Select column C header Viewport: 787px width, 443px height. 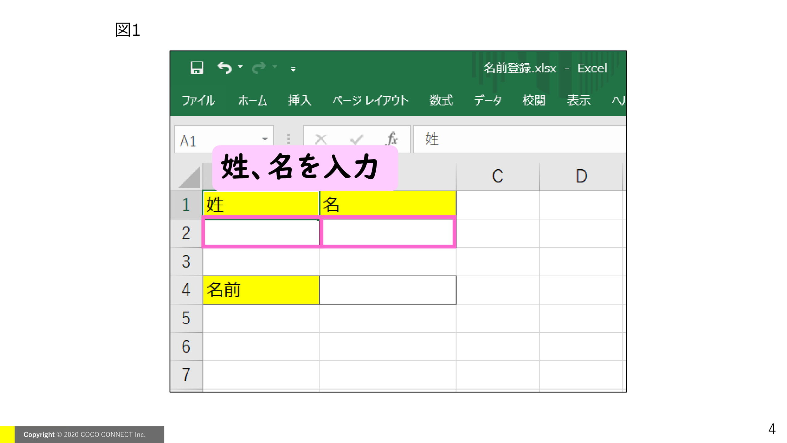498,176
